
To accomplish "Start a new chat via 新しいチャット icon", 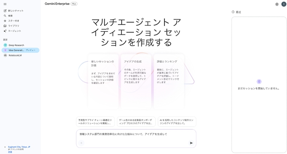I will pyautogui.click(x=5, y=11).
